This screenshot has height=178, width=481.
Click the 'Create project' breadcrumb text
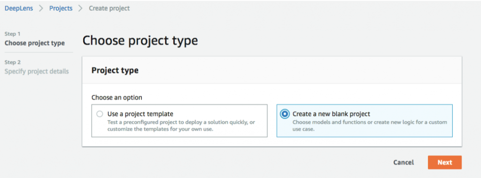pyautogui.click(x=109, y=8)
